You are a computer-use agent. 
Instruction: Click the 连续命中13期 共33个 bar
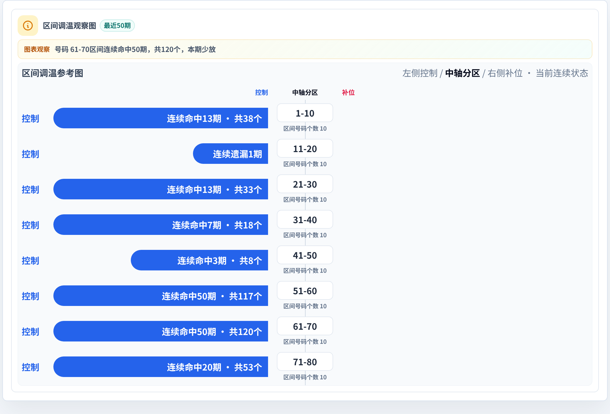click(x=161, y=189)
